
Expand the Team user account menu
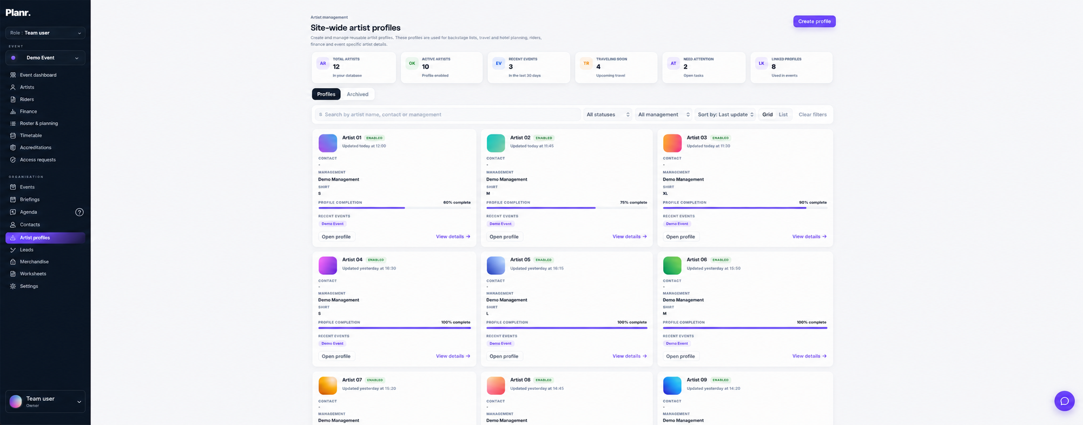click(45, 402)
